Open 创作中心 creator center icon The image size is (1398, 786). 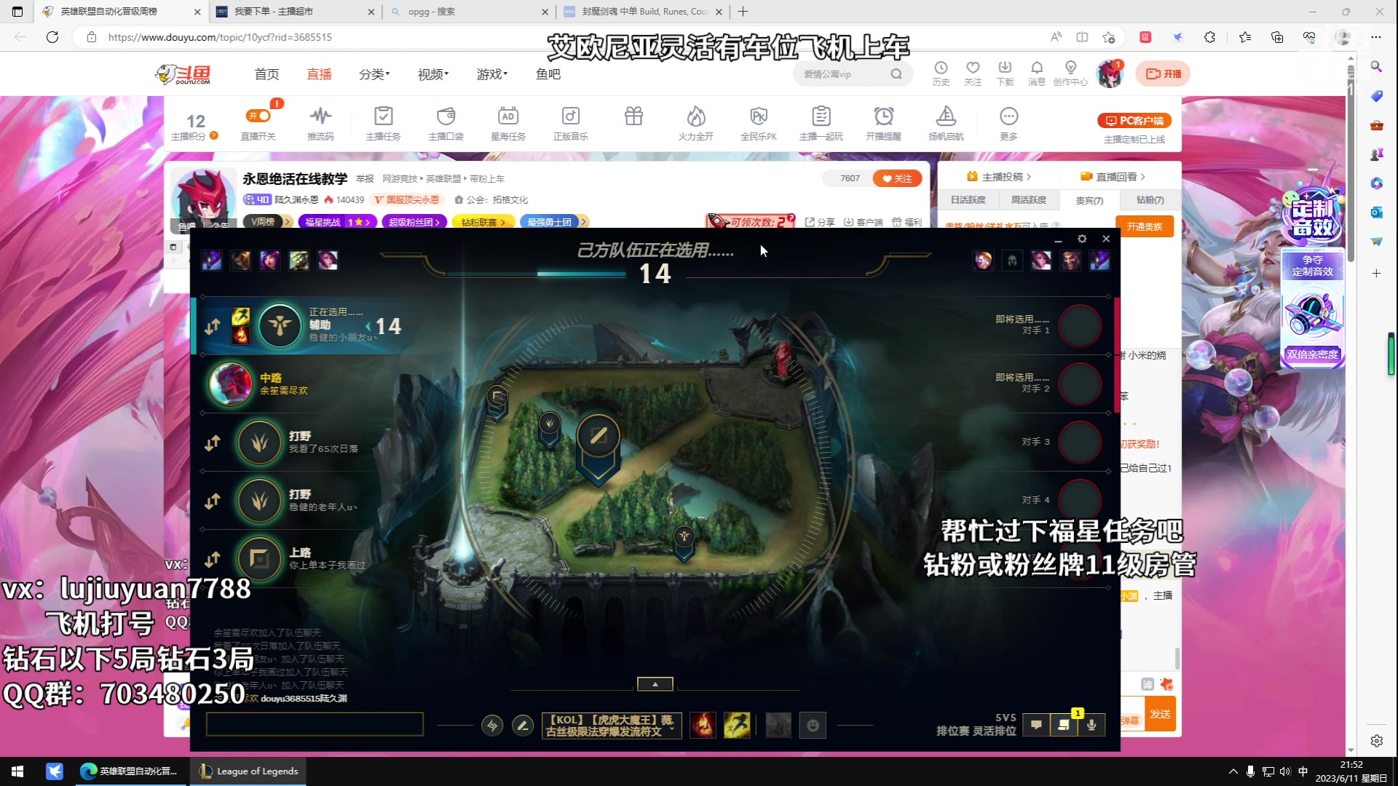(1070, 74)
